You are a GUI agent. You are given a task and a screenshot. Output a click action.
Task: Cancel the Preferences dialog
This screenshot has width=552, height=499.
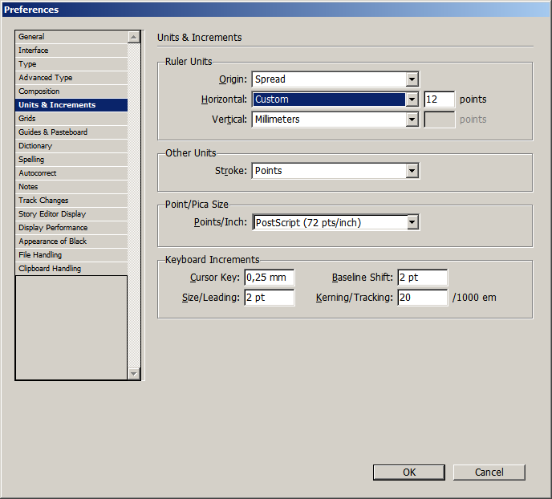(489, 473)
